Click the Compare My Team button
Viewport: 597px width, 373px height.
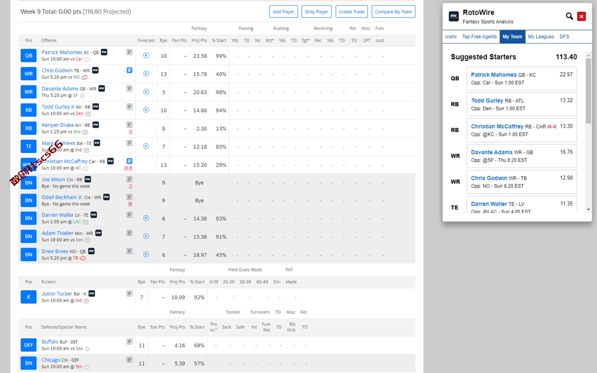(394, 12)
